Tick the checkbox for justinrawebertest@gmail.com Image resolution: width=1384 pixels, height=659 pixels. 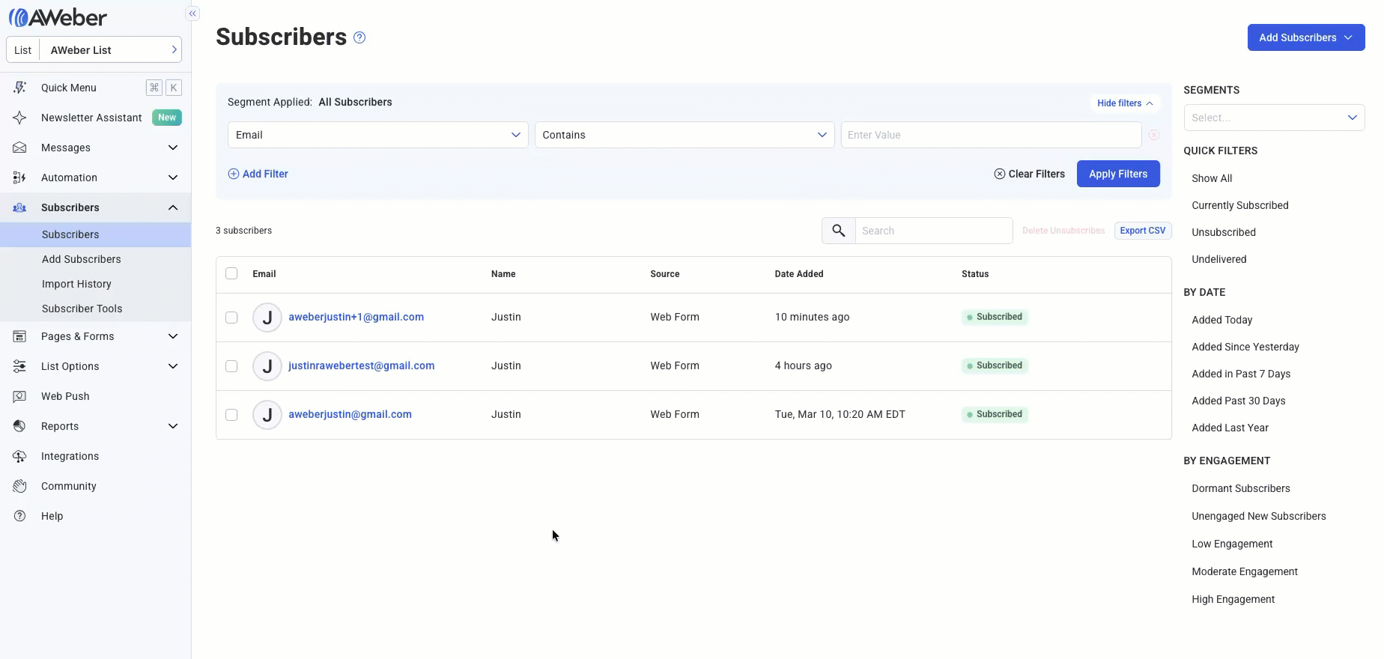point(231,366)
